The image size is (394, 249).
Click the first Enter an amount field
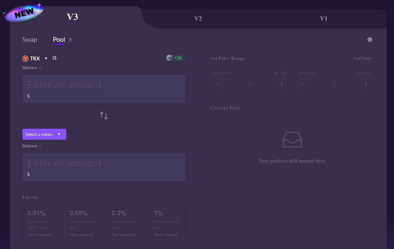tap(104, 85)
